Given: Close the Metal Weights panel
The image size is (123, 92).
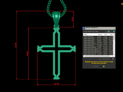Looking at the screenshot, I should pos(114,28).
